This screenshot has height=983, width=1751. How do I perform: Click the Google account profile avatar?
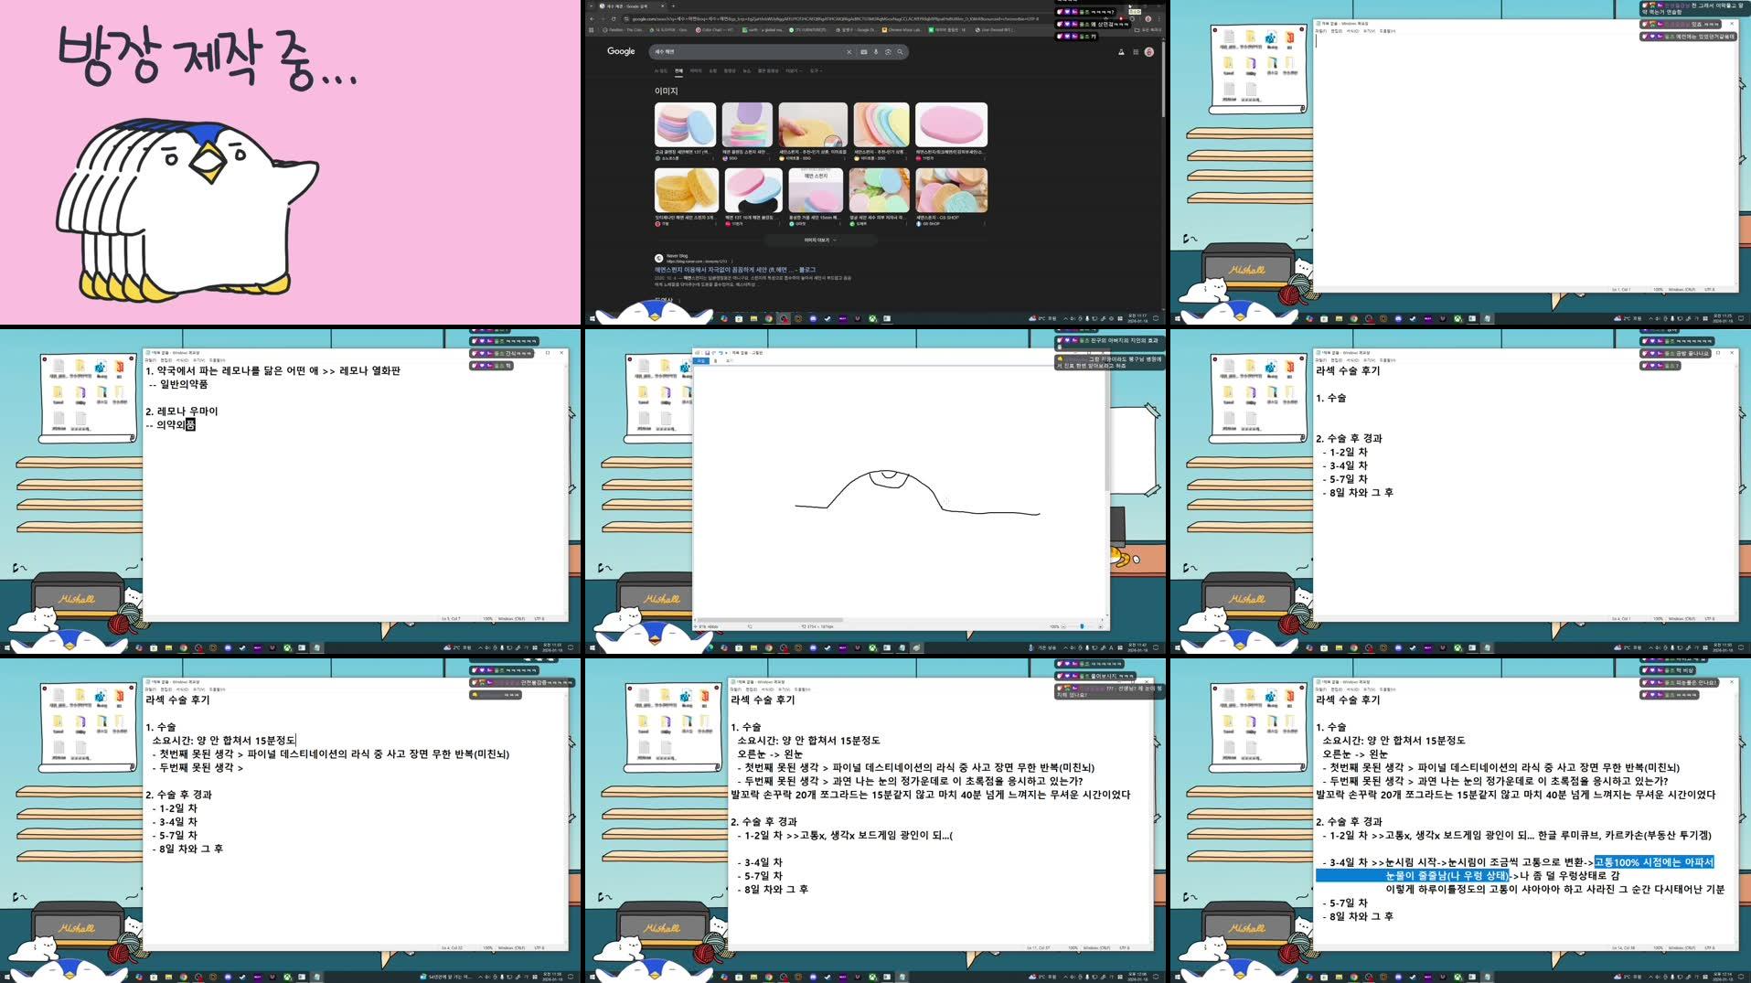[1148, 51]
